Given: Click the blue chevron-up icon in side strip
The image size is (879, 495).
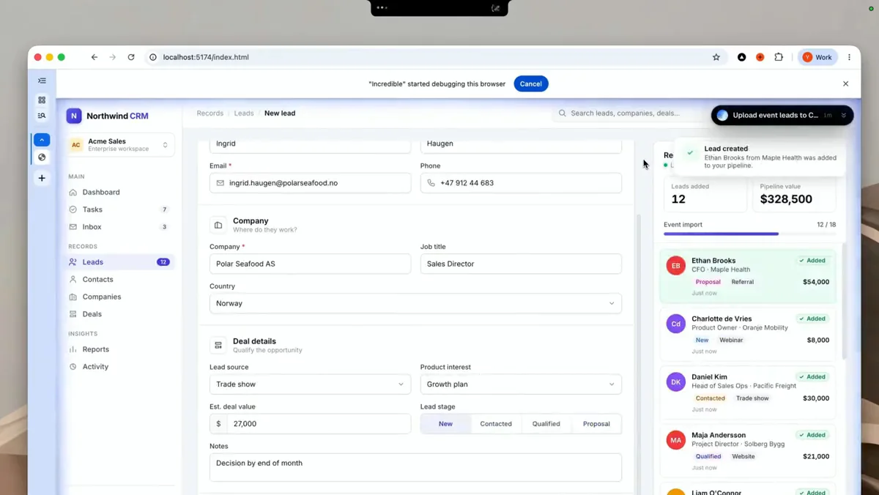Looking at the screenshot, I should pyautogui.click(x=42, y=140).
